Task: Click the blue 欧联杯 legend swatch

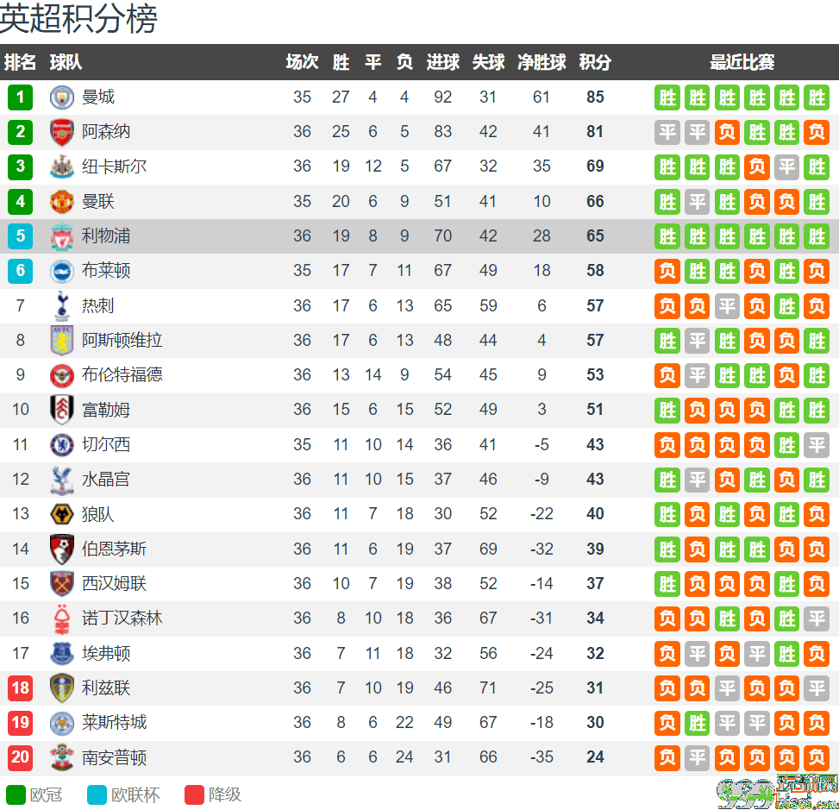Action: tap(97, 794)
